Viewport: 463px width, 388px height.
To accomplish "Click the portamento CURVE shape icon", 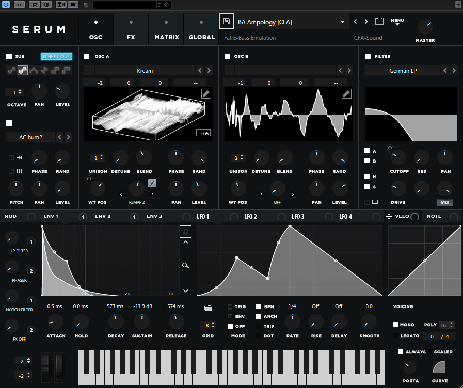I will tap(439, 367).
